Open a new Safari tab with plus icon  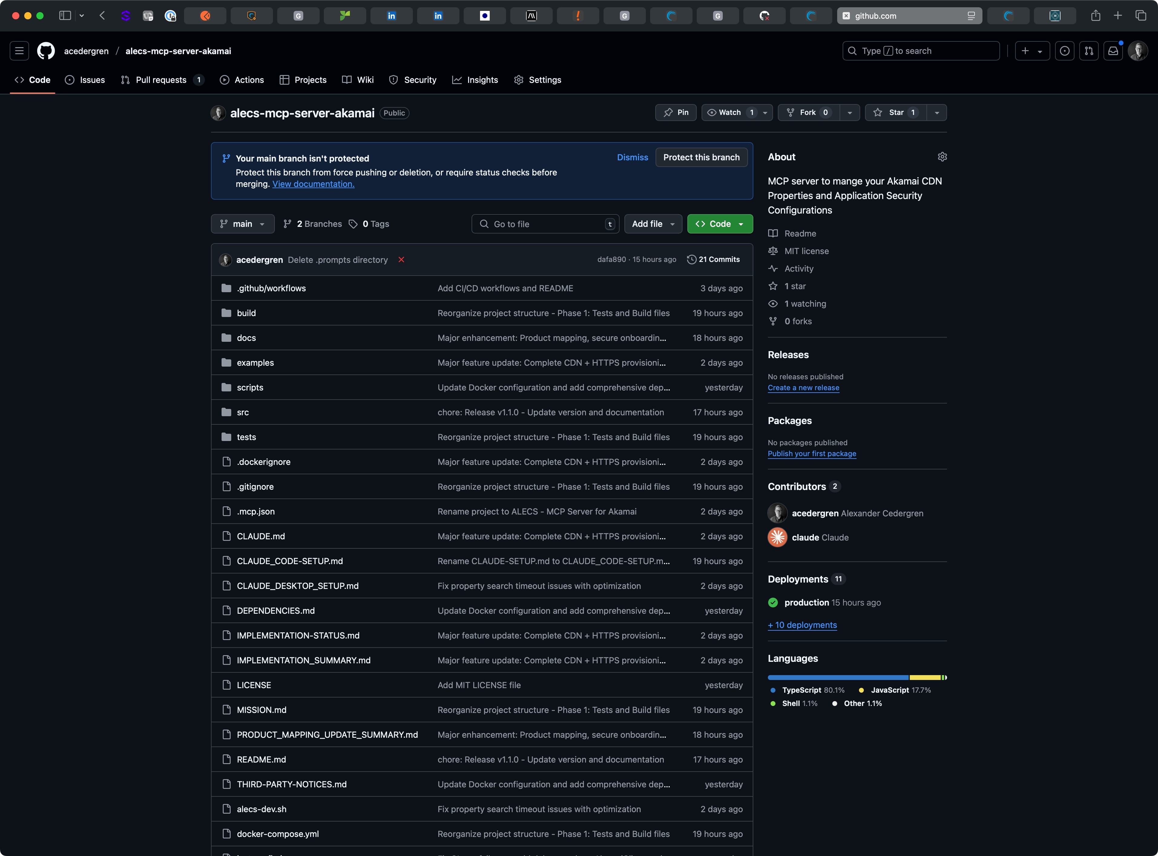coord(1118,15)
